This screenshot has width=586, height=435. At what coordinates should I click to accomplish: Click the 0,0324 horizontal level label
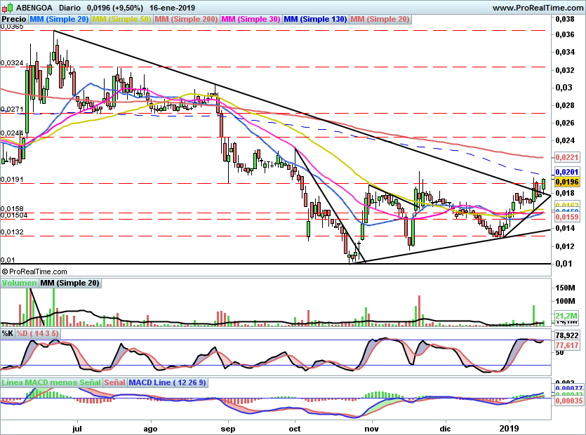(12, 63)
